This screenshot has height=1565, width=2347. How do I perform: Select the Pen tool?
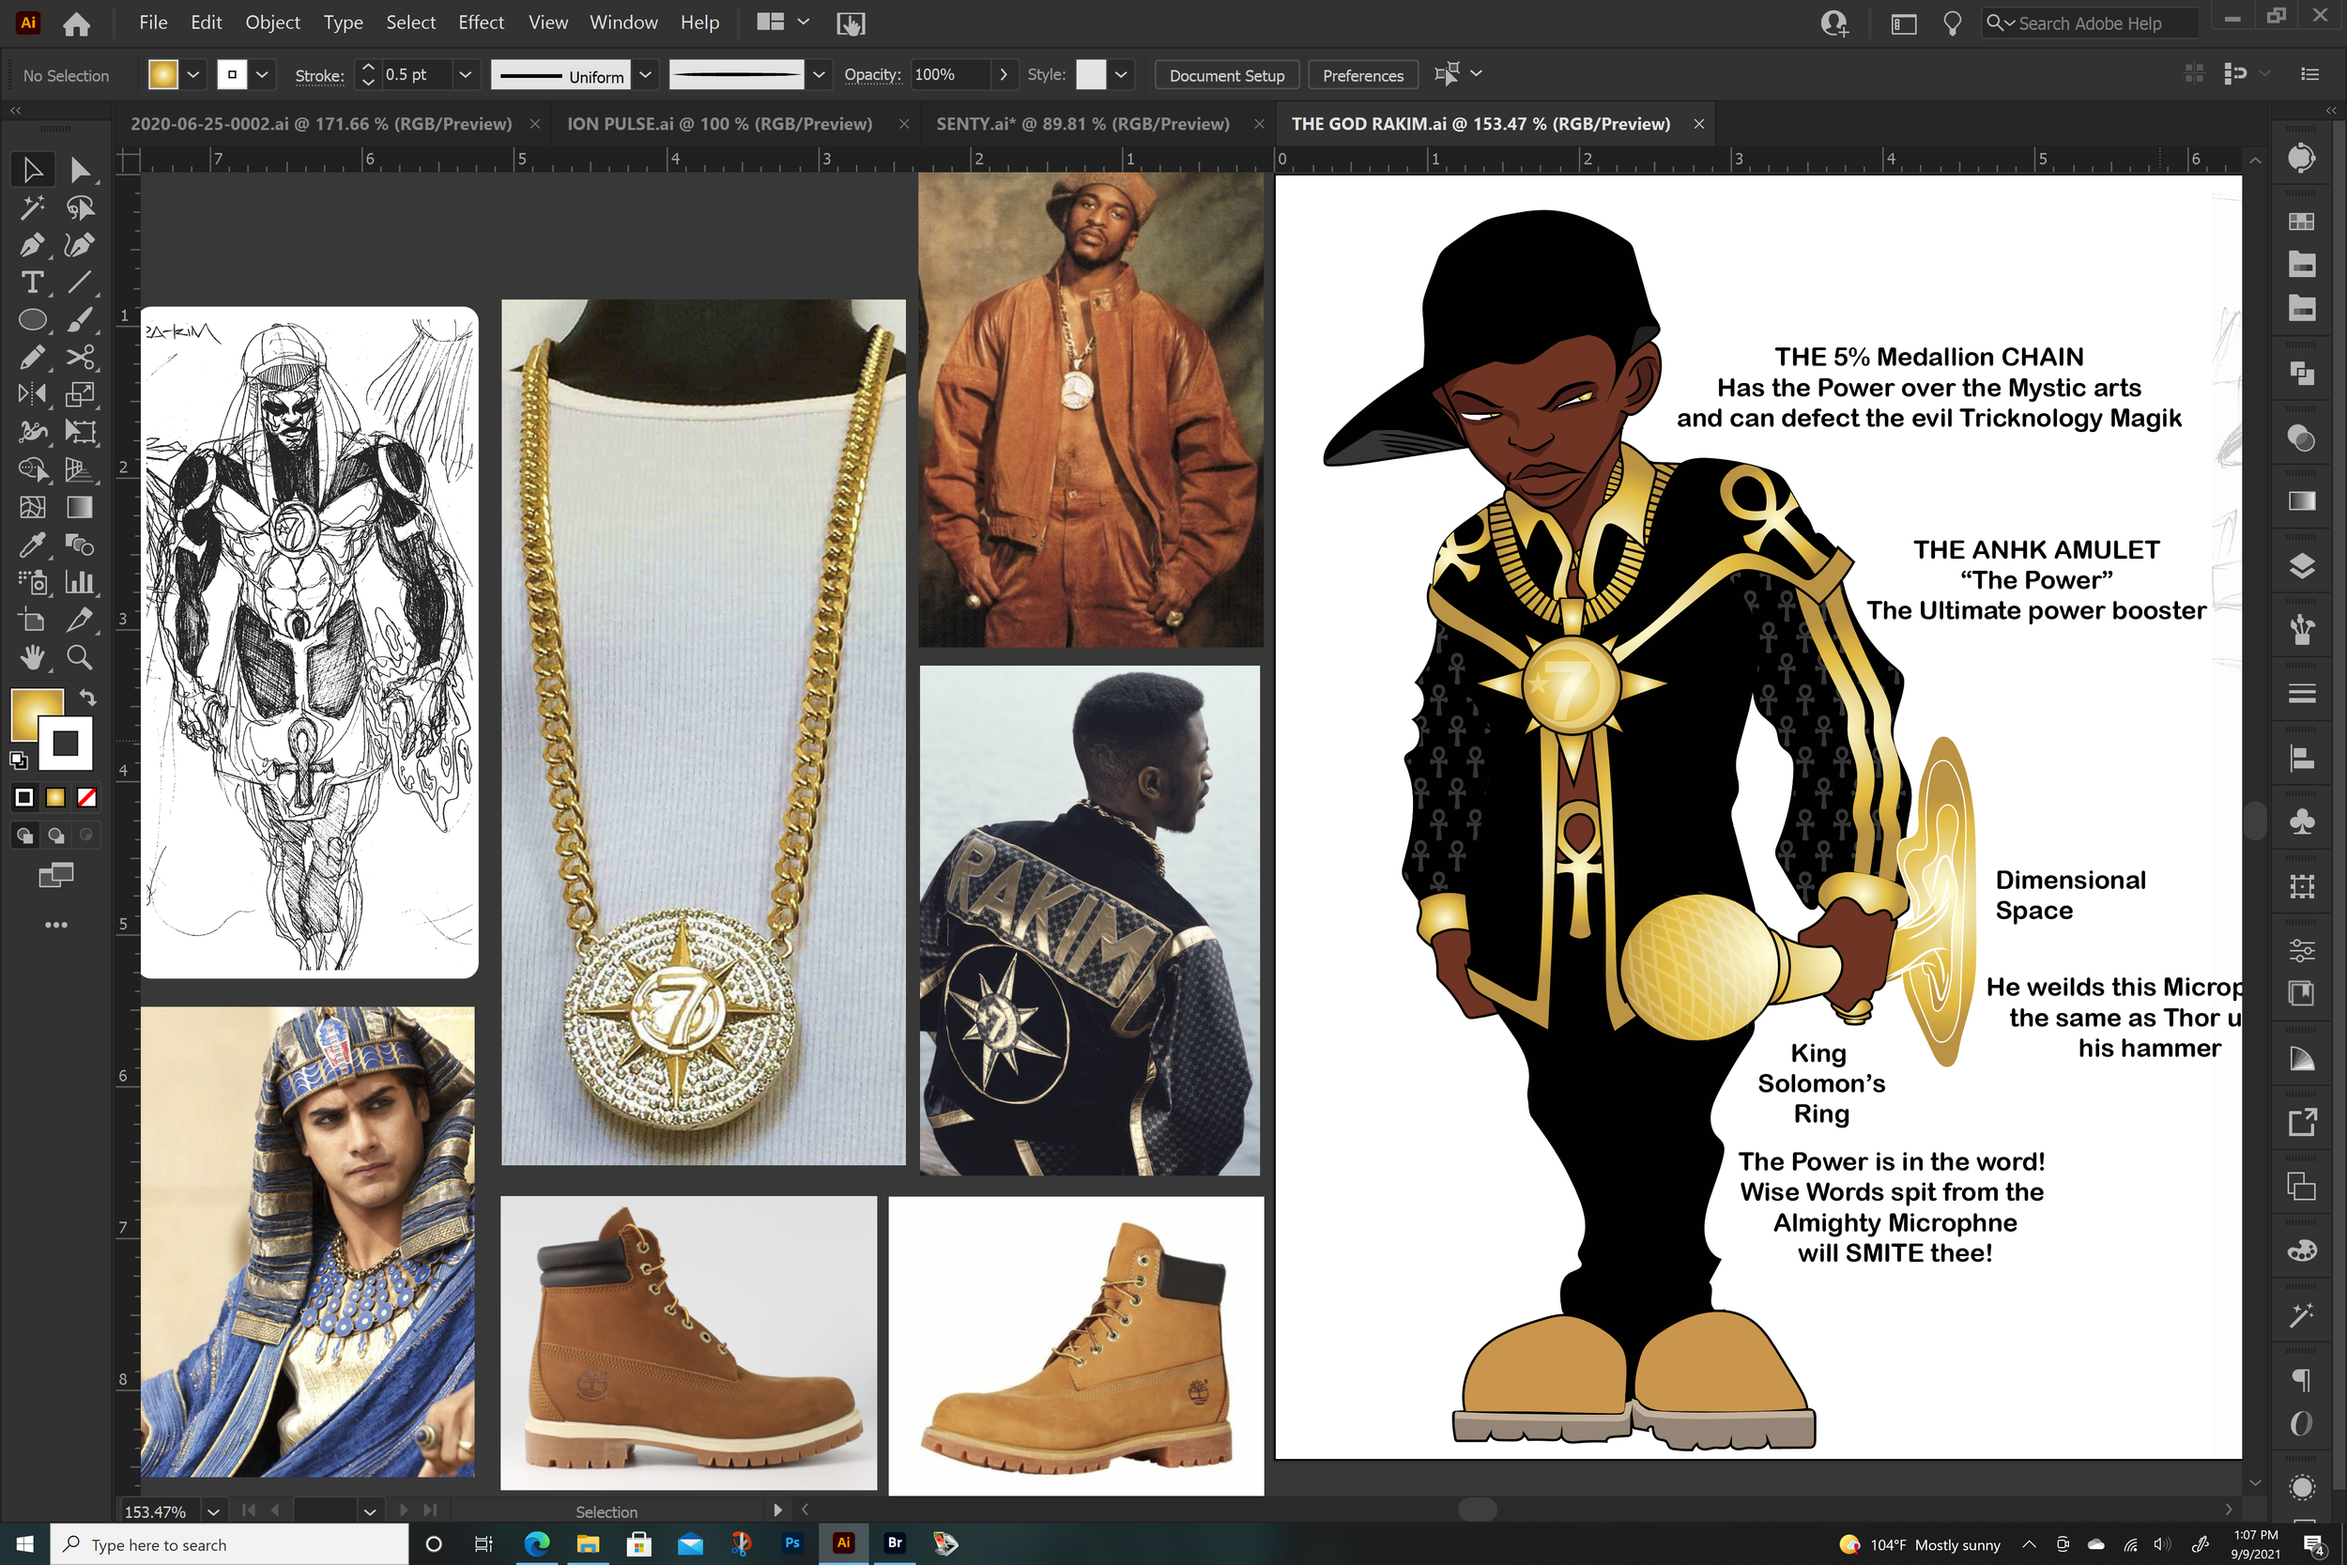pos(32,246)
